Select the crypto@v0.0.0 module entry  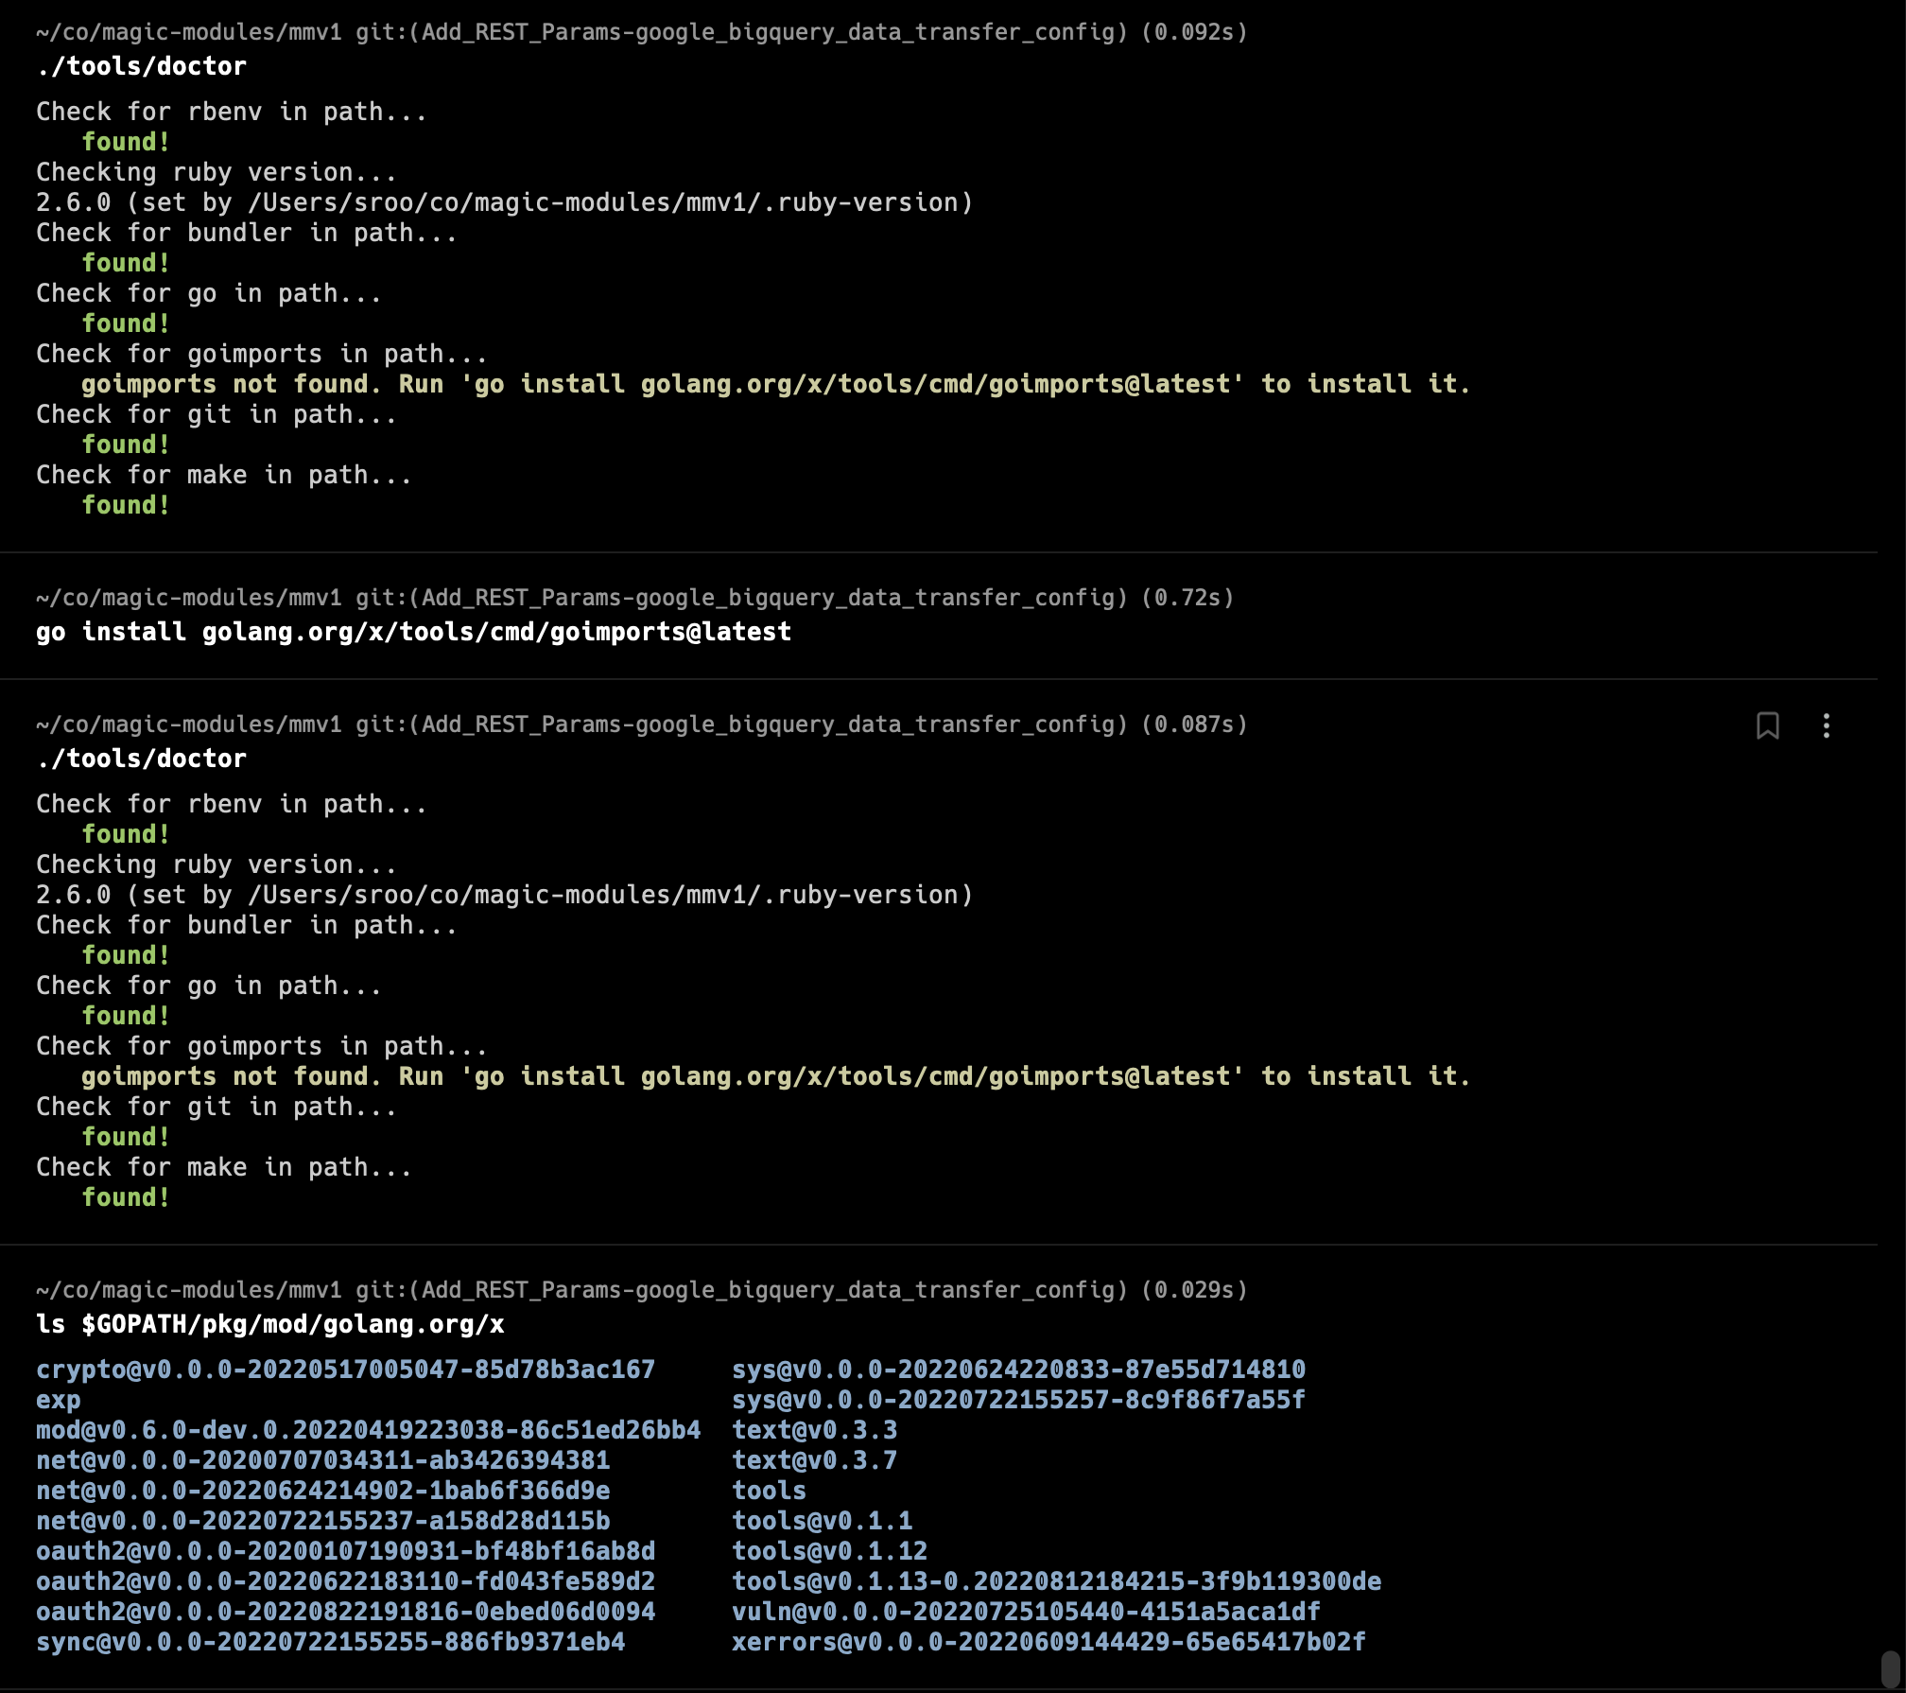point(345,1370)
